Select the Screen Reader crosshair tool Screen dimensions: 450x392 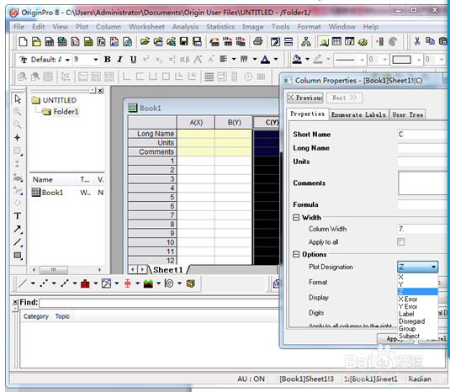17,138
